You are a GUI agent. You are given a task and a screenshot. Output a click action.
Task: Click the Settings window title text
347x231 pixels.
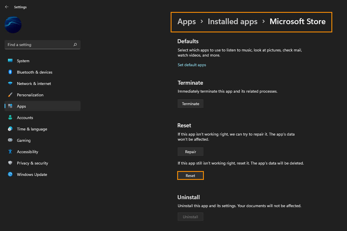(20, 7)
